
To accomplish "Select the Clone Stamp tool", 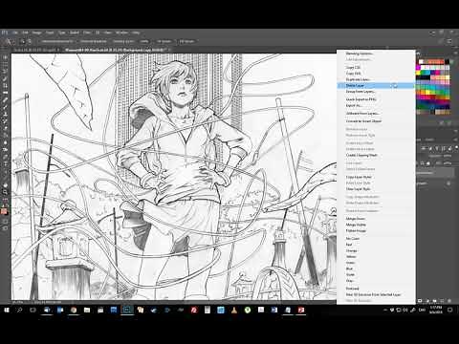I will coord(5,114).
